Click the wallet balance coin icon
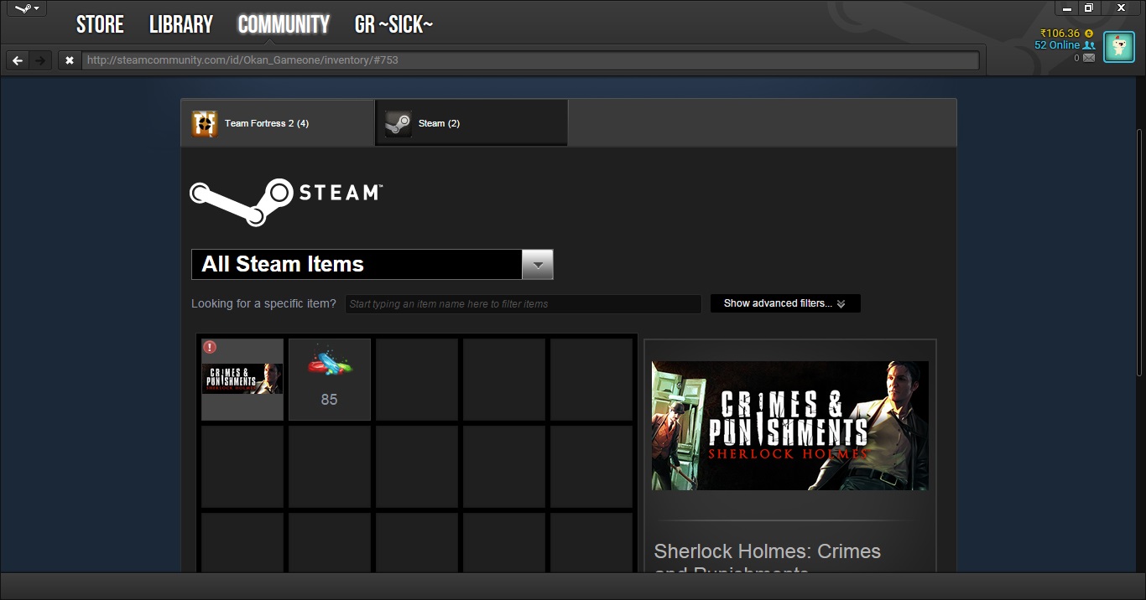This screenshot has width=1146, height=600. click(x=1089, y=34)
